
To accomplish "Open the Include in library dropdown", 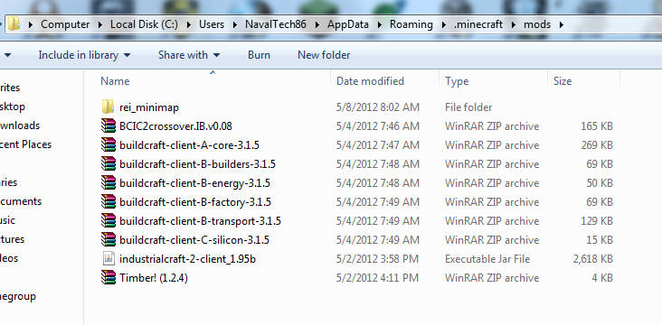I will 84,55.
